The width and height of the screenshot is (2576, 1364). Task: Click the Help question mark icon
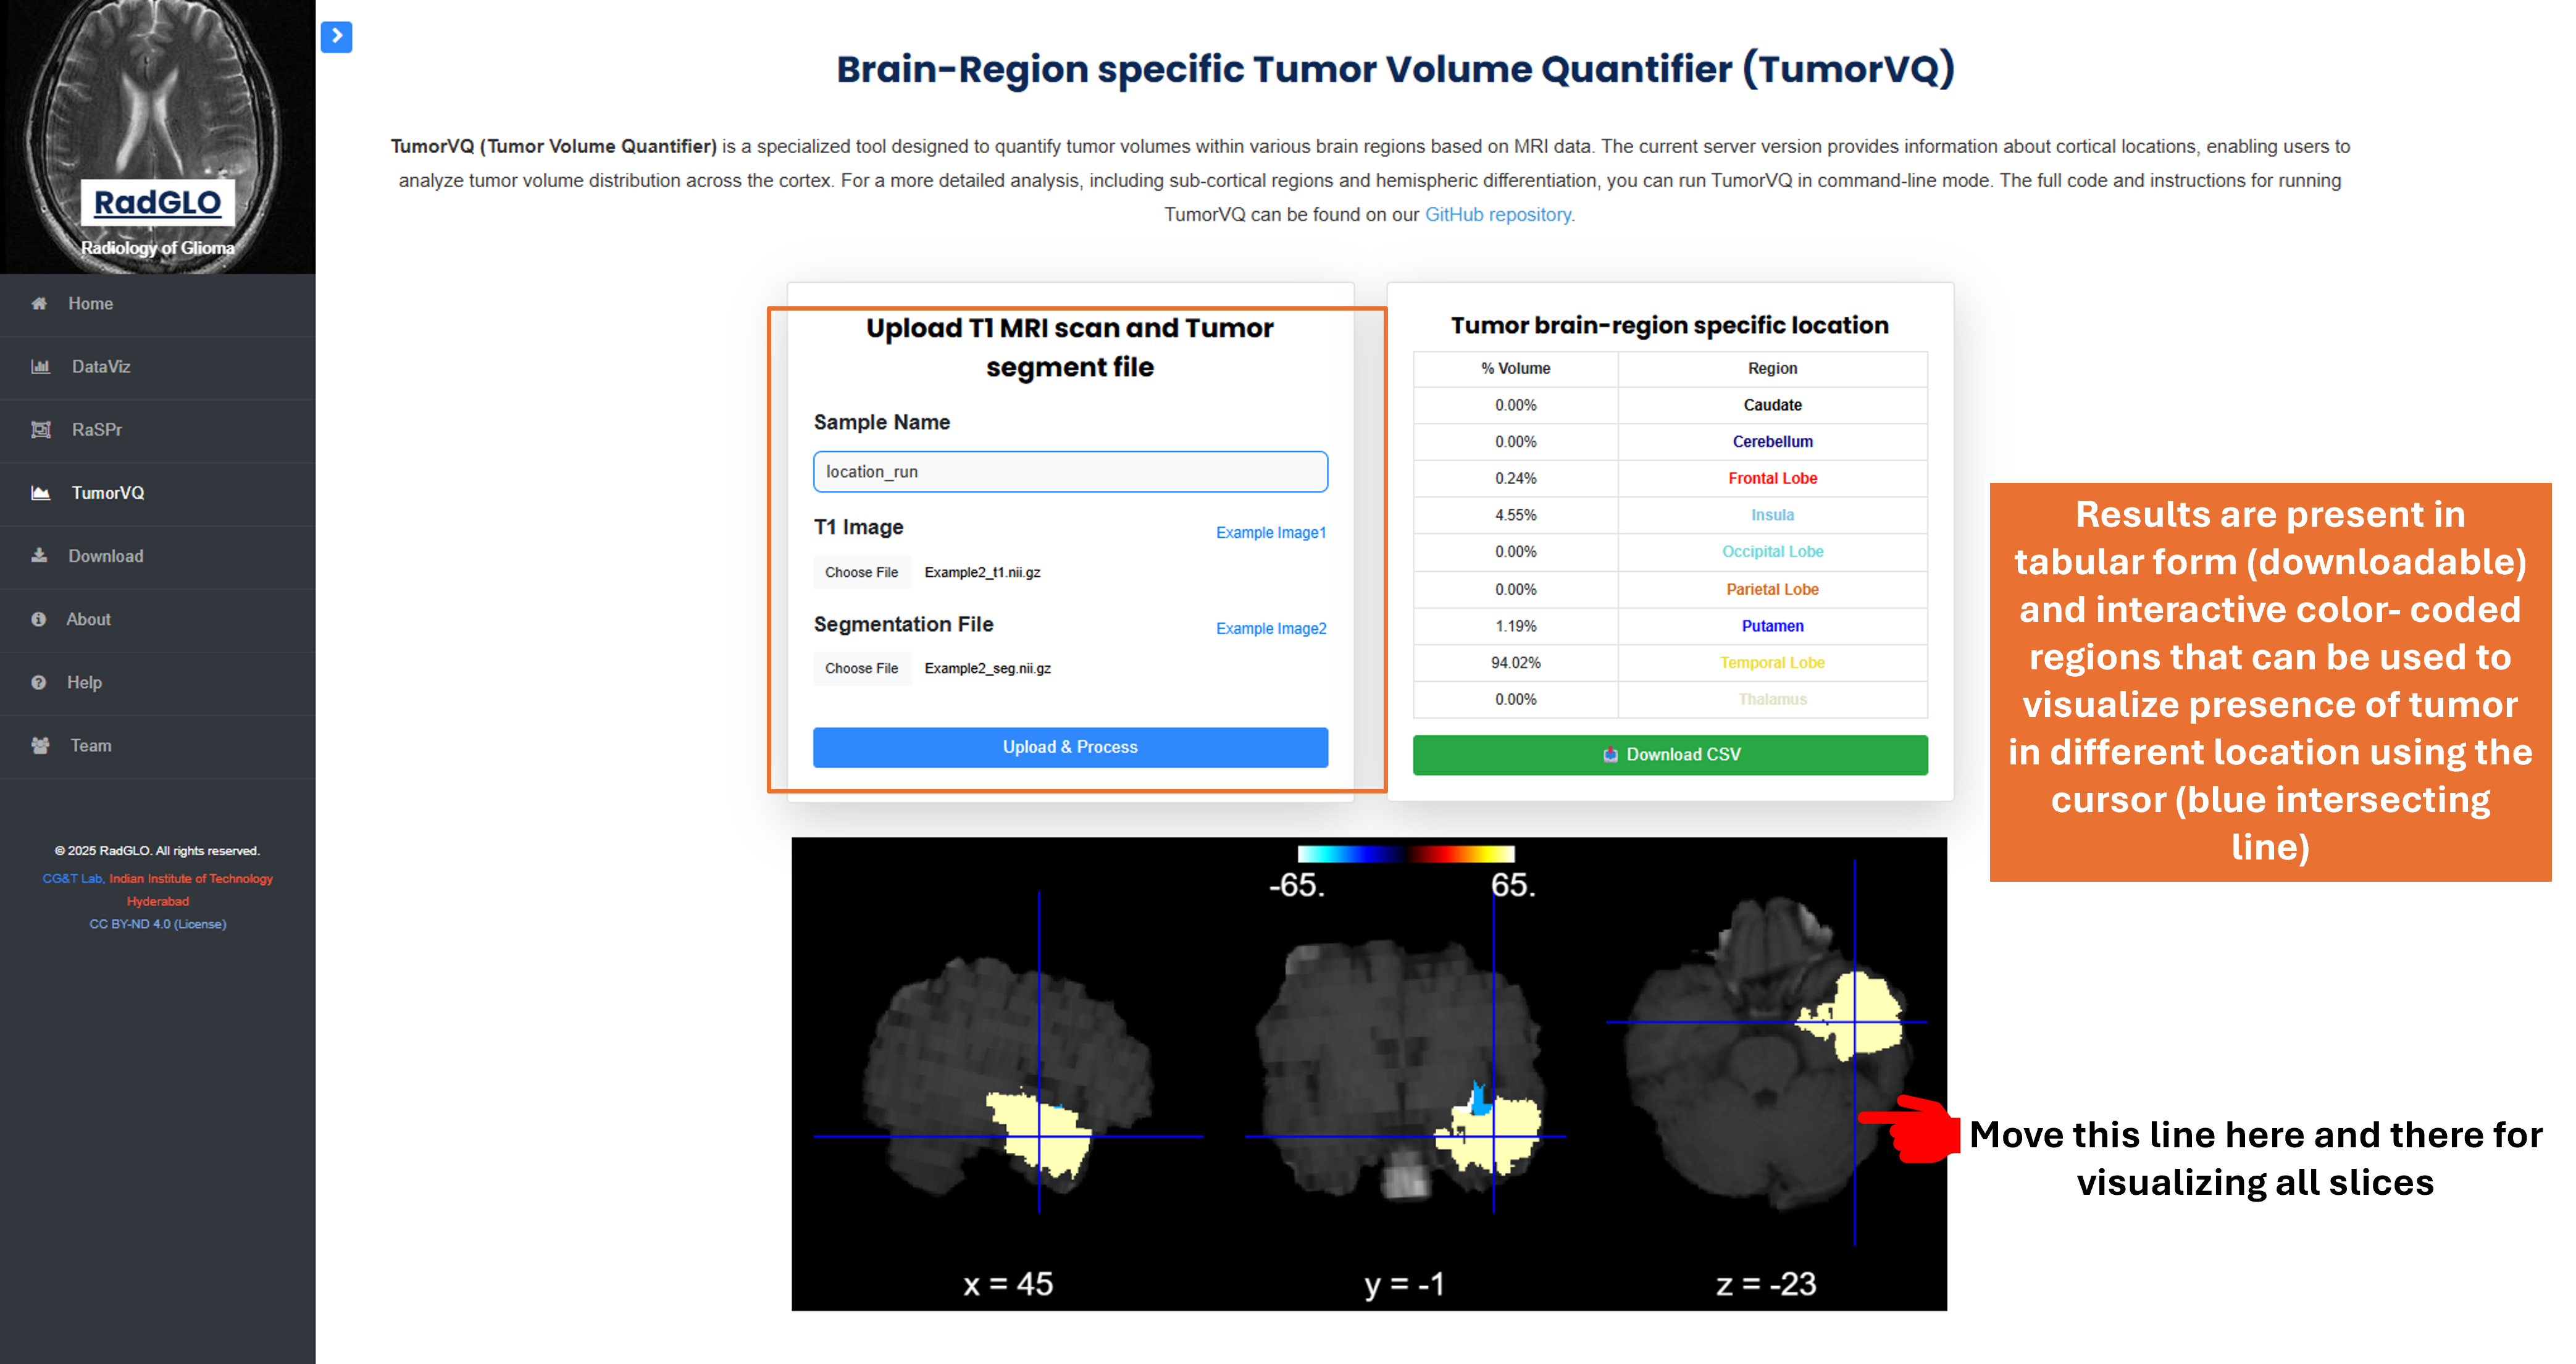point(38,682)
